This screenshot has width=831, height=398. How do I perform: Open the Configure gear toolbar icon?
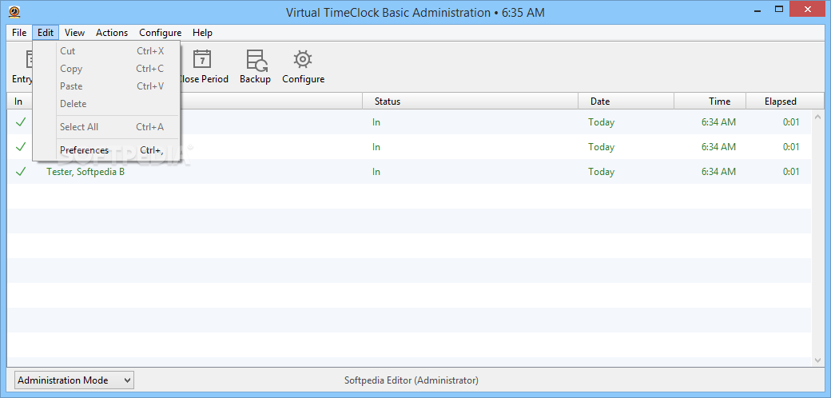tap(303, 66)
